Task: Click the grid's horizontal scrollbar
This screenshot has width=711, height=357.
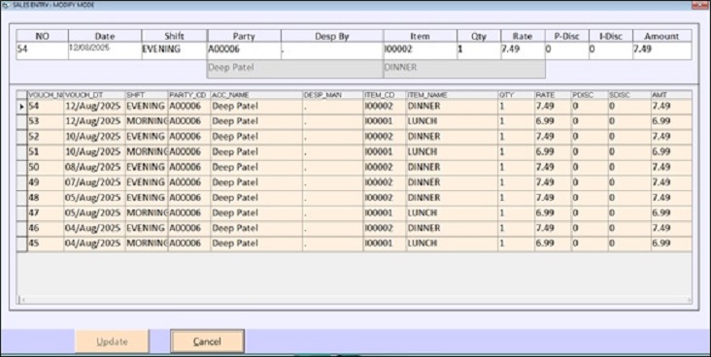Action: [355, 300]
